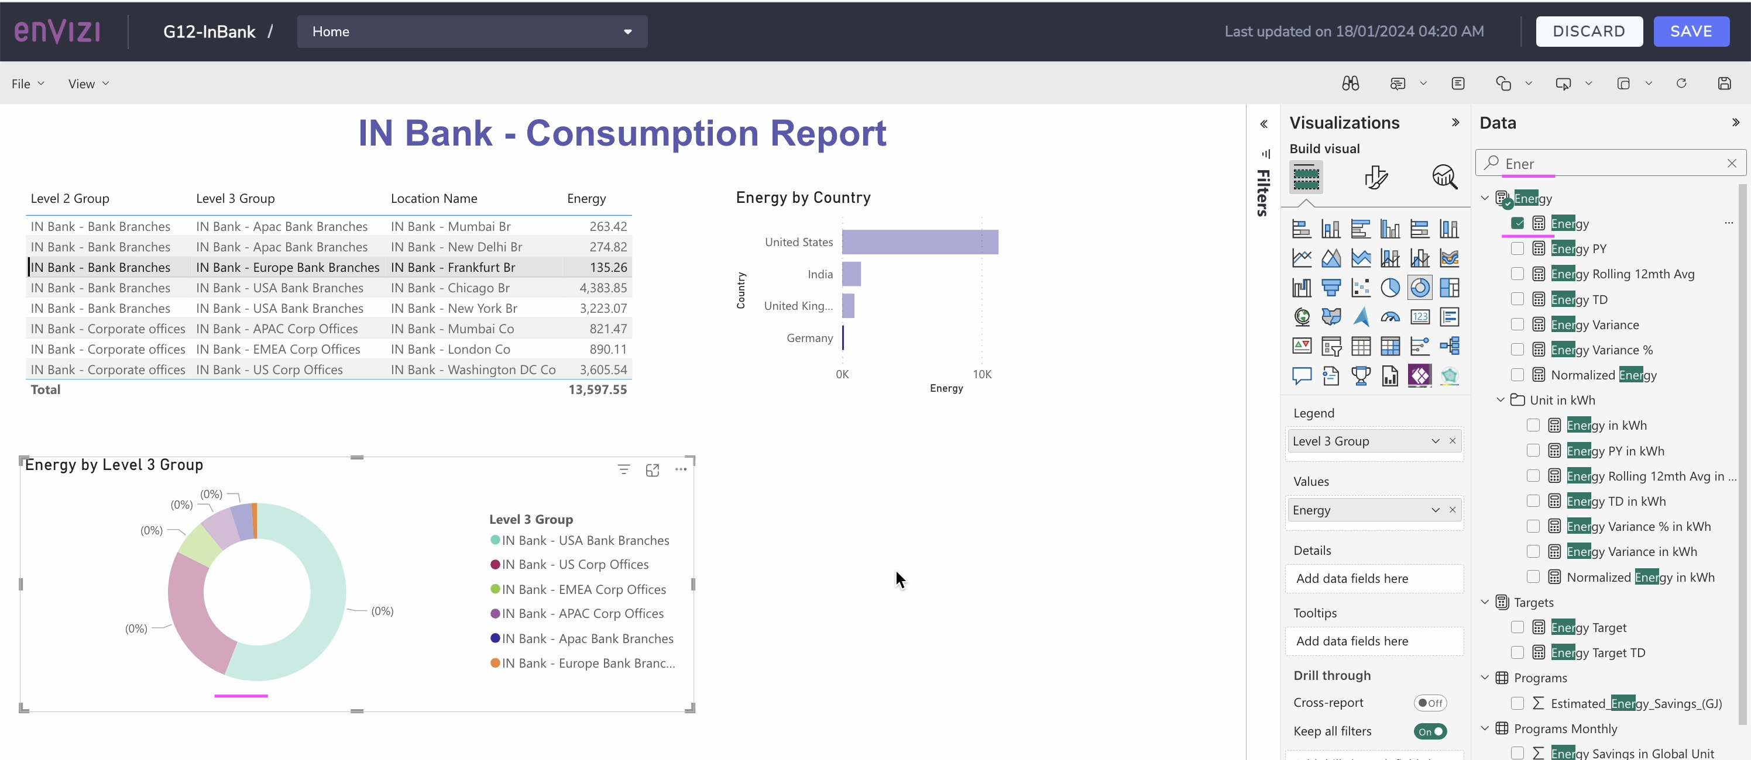Click the refresh icon in toolbar
The height and width of the screenshot is (760, 1751).
[x=1681, y=84]
